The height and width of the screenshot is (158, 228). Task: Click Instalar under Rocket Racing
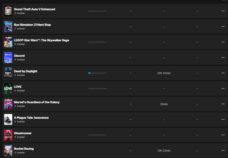[x=19, y=153]
